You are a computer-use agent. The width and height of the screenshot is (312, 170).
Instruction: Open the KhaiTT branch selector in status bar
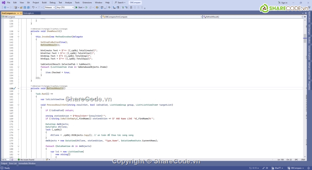pyautogui.click(x=277, y=168)
